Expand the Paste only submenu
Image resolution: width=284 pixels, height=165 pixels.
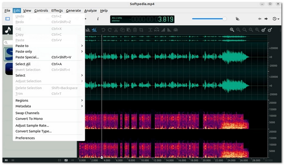(x=49, y=51)
